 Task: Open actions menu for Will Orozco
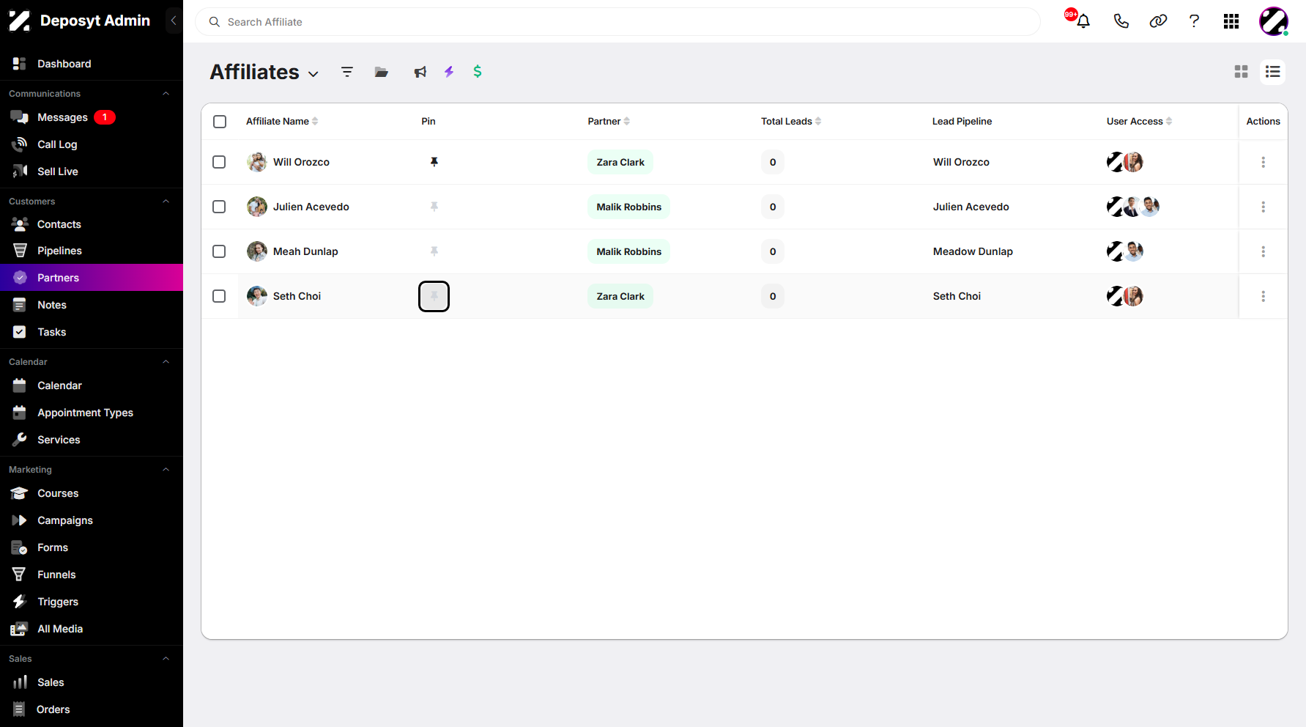pos(1263,162)
